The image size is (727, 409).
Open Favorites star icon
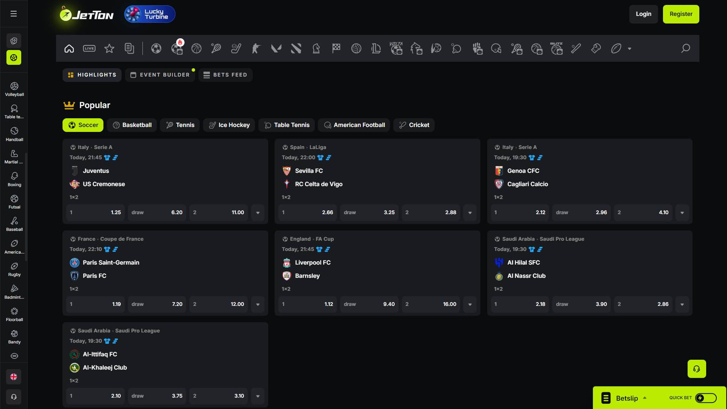pos(109,49)
